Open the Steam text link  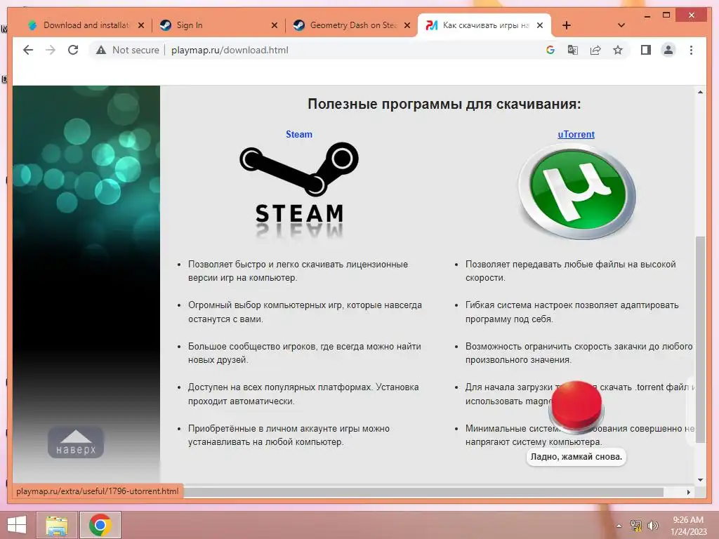tap(299, 134)
